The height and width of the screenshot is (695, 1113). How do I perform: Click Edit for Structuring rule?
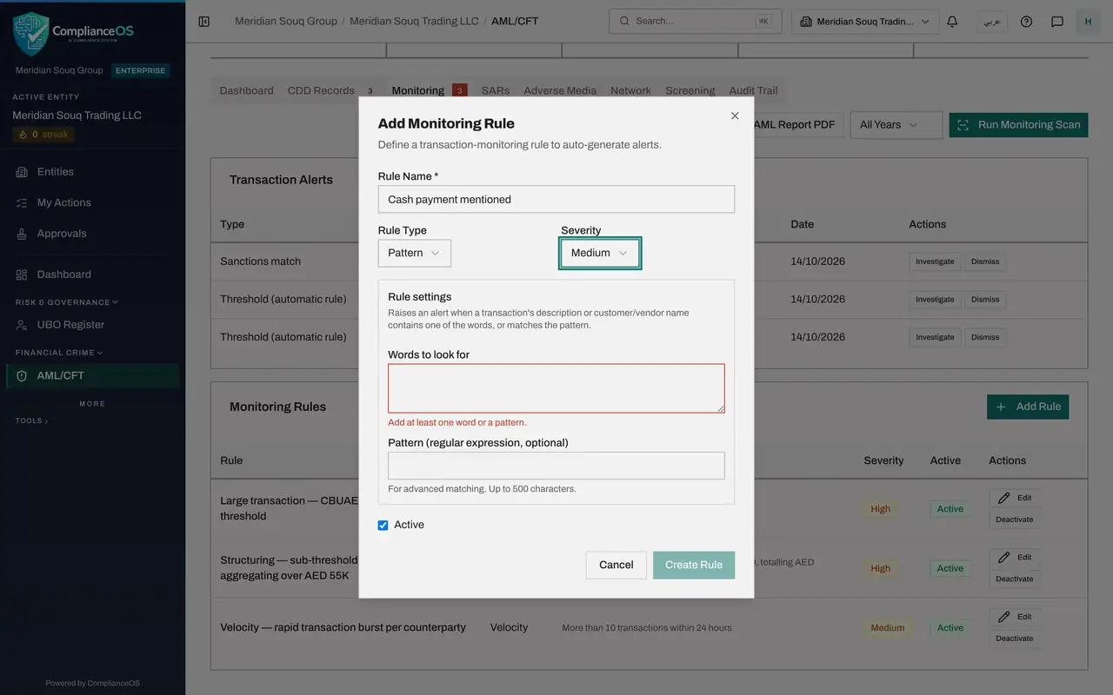click(x=1015, y=557)
